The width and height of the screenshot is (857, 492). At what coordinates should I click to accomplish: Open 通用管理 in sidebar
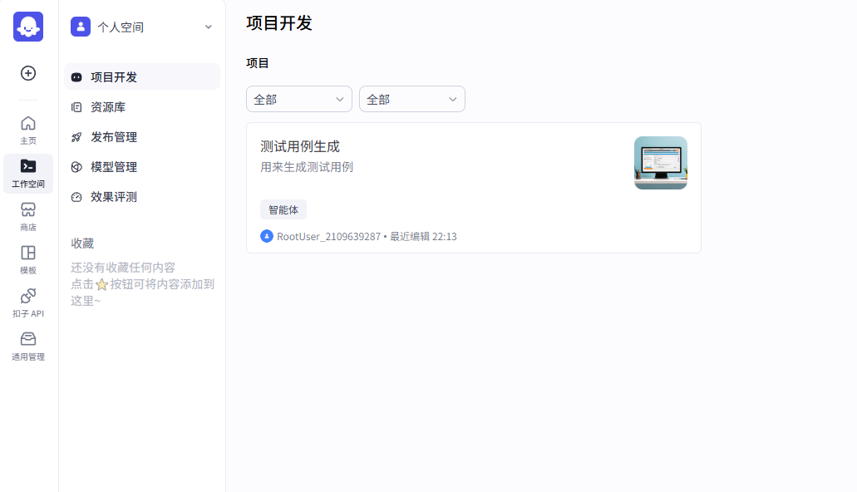coord(28,346)
